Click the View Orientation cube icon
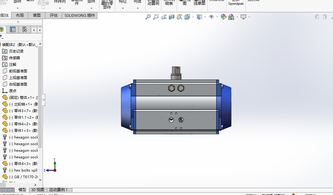The height and width of the screenshot is (195, 333). [x=187, y=17]
